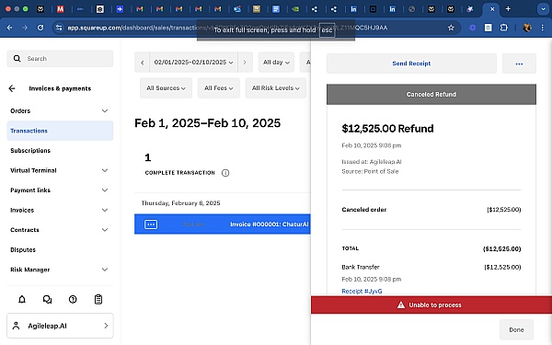Reload the page in the browser
The height and width of the screenshot is (345, 552).
point(40,28)
